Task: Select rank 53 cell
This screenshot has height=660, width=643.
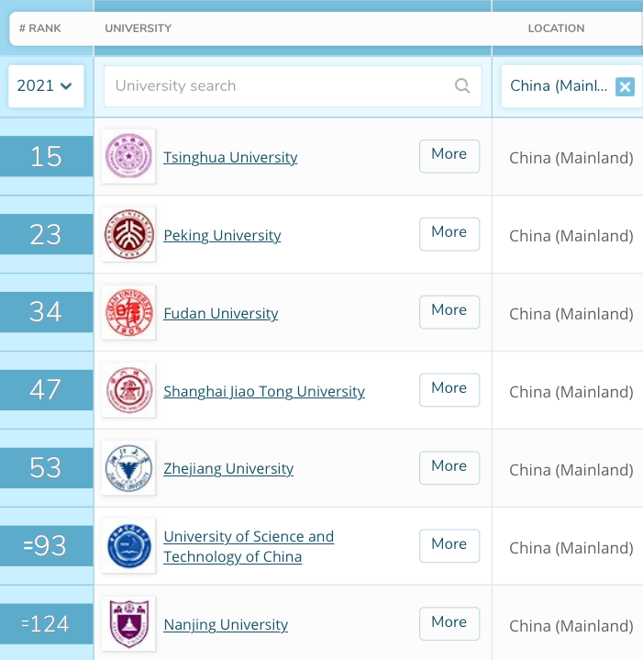Action: pos(46,467)
